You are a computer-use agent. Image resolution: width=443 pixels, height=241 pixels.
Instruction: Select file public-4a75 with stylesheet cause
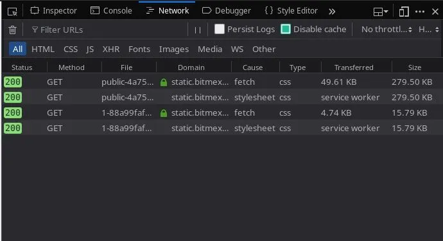pyautogui.click(x=127, y=97)
